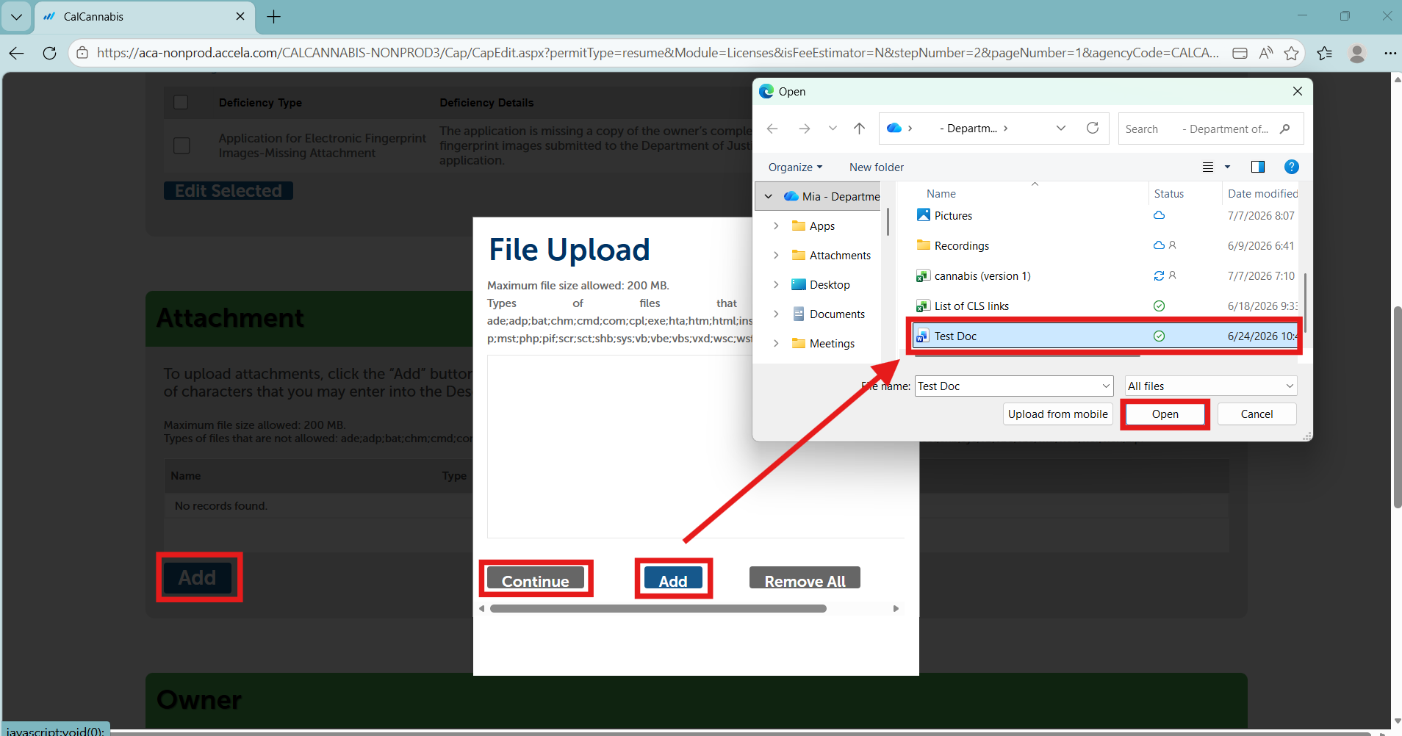This screenshot has height=736, width=1402.
Task: Expand the Attachments folder in tree
Action: (x=776, y=255)
